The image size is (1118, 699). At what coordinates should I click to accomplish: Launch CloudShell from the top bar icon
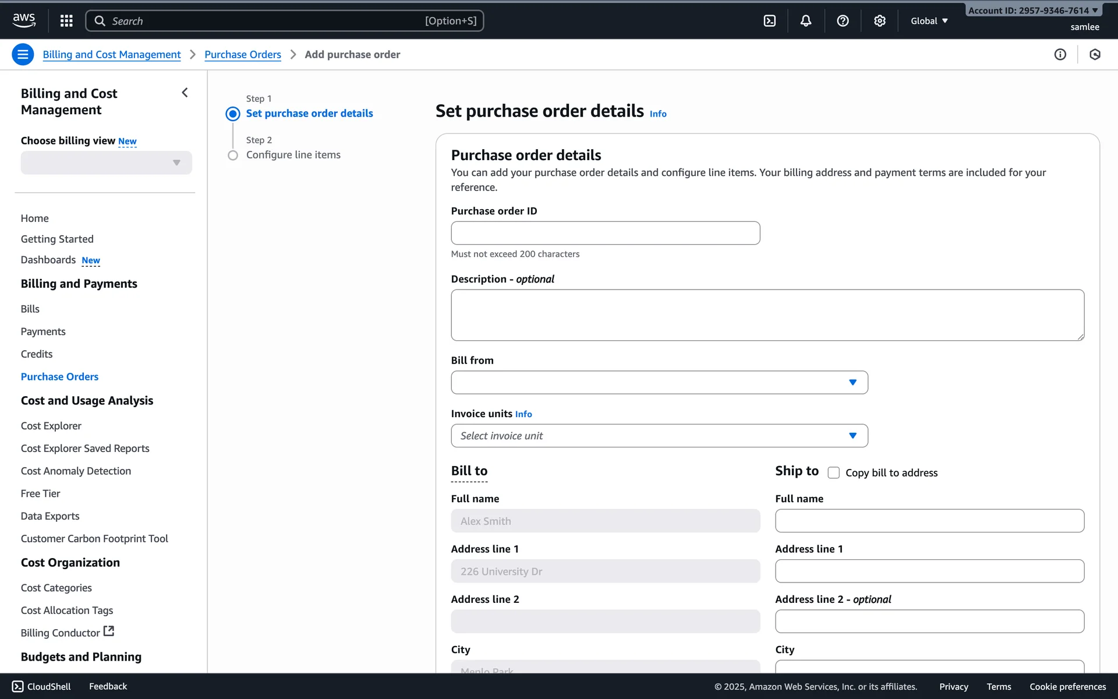point(769,21)
